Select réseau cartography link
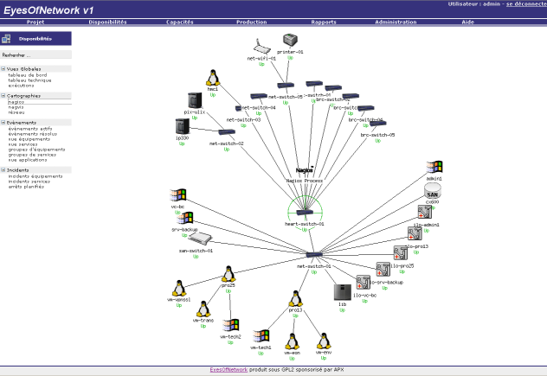The height and width of the screenshot is (376, 547). click(x=16, y=112)
